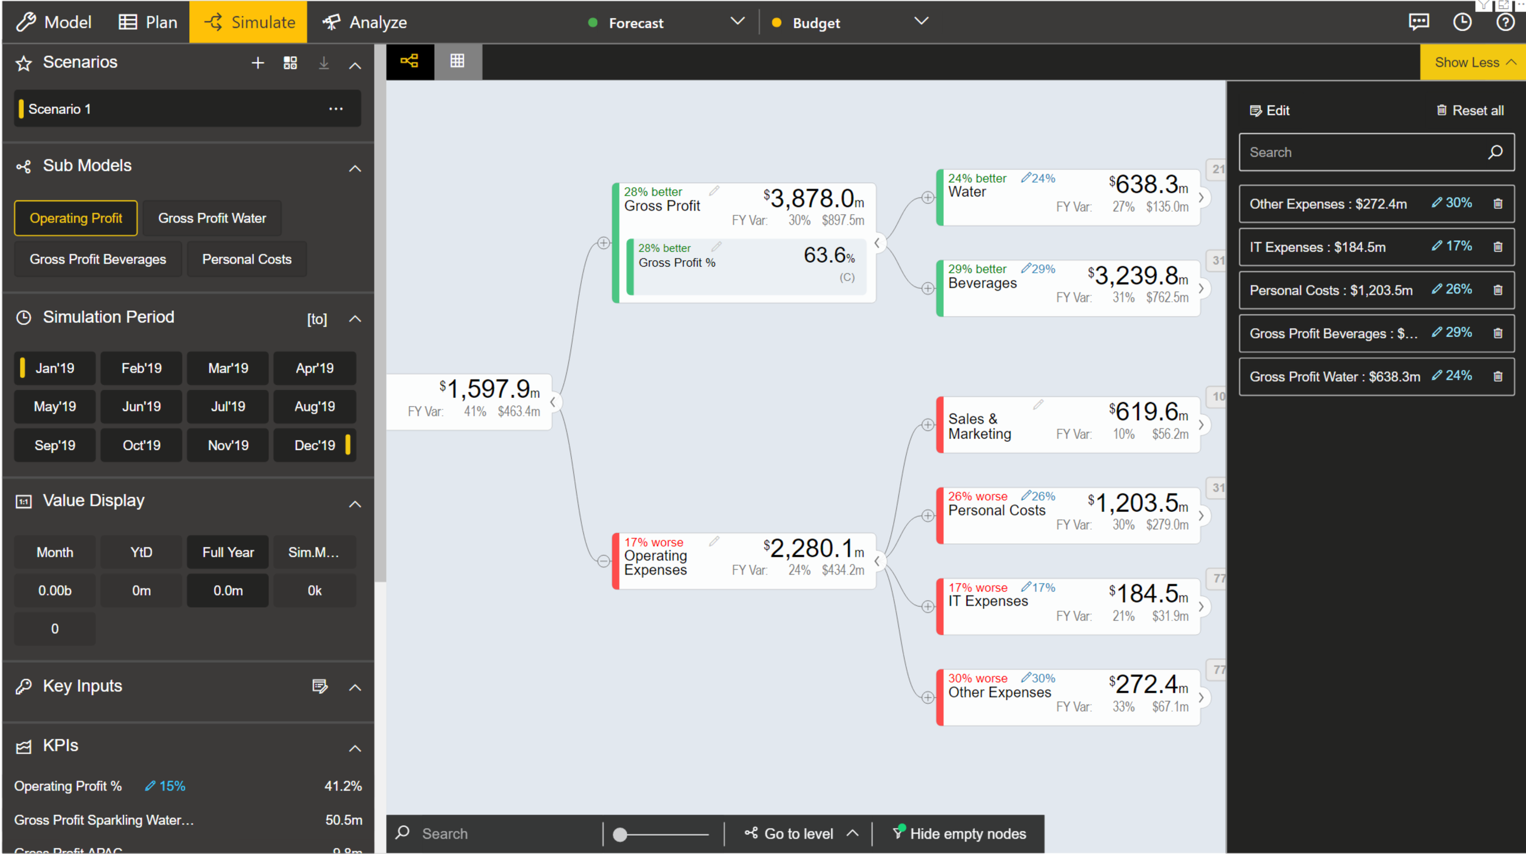Viewport: 1526px width, 854px height.
Task: Focus the right panel Search field
Action: tap(1376, 152)
